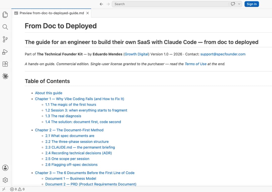Focus the top Search command box
Screen dimensions: 272x192
pos(170,4)
